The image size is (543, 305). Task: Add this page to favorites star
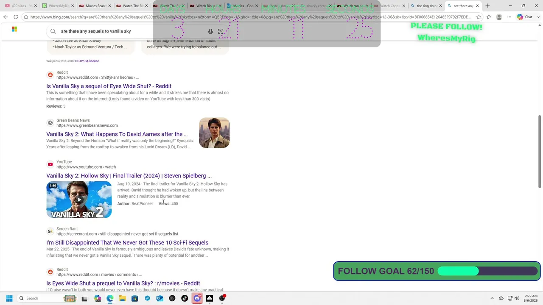pyautogui.click(x=479, y=17)
